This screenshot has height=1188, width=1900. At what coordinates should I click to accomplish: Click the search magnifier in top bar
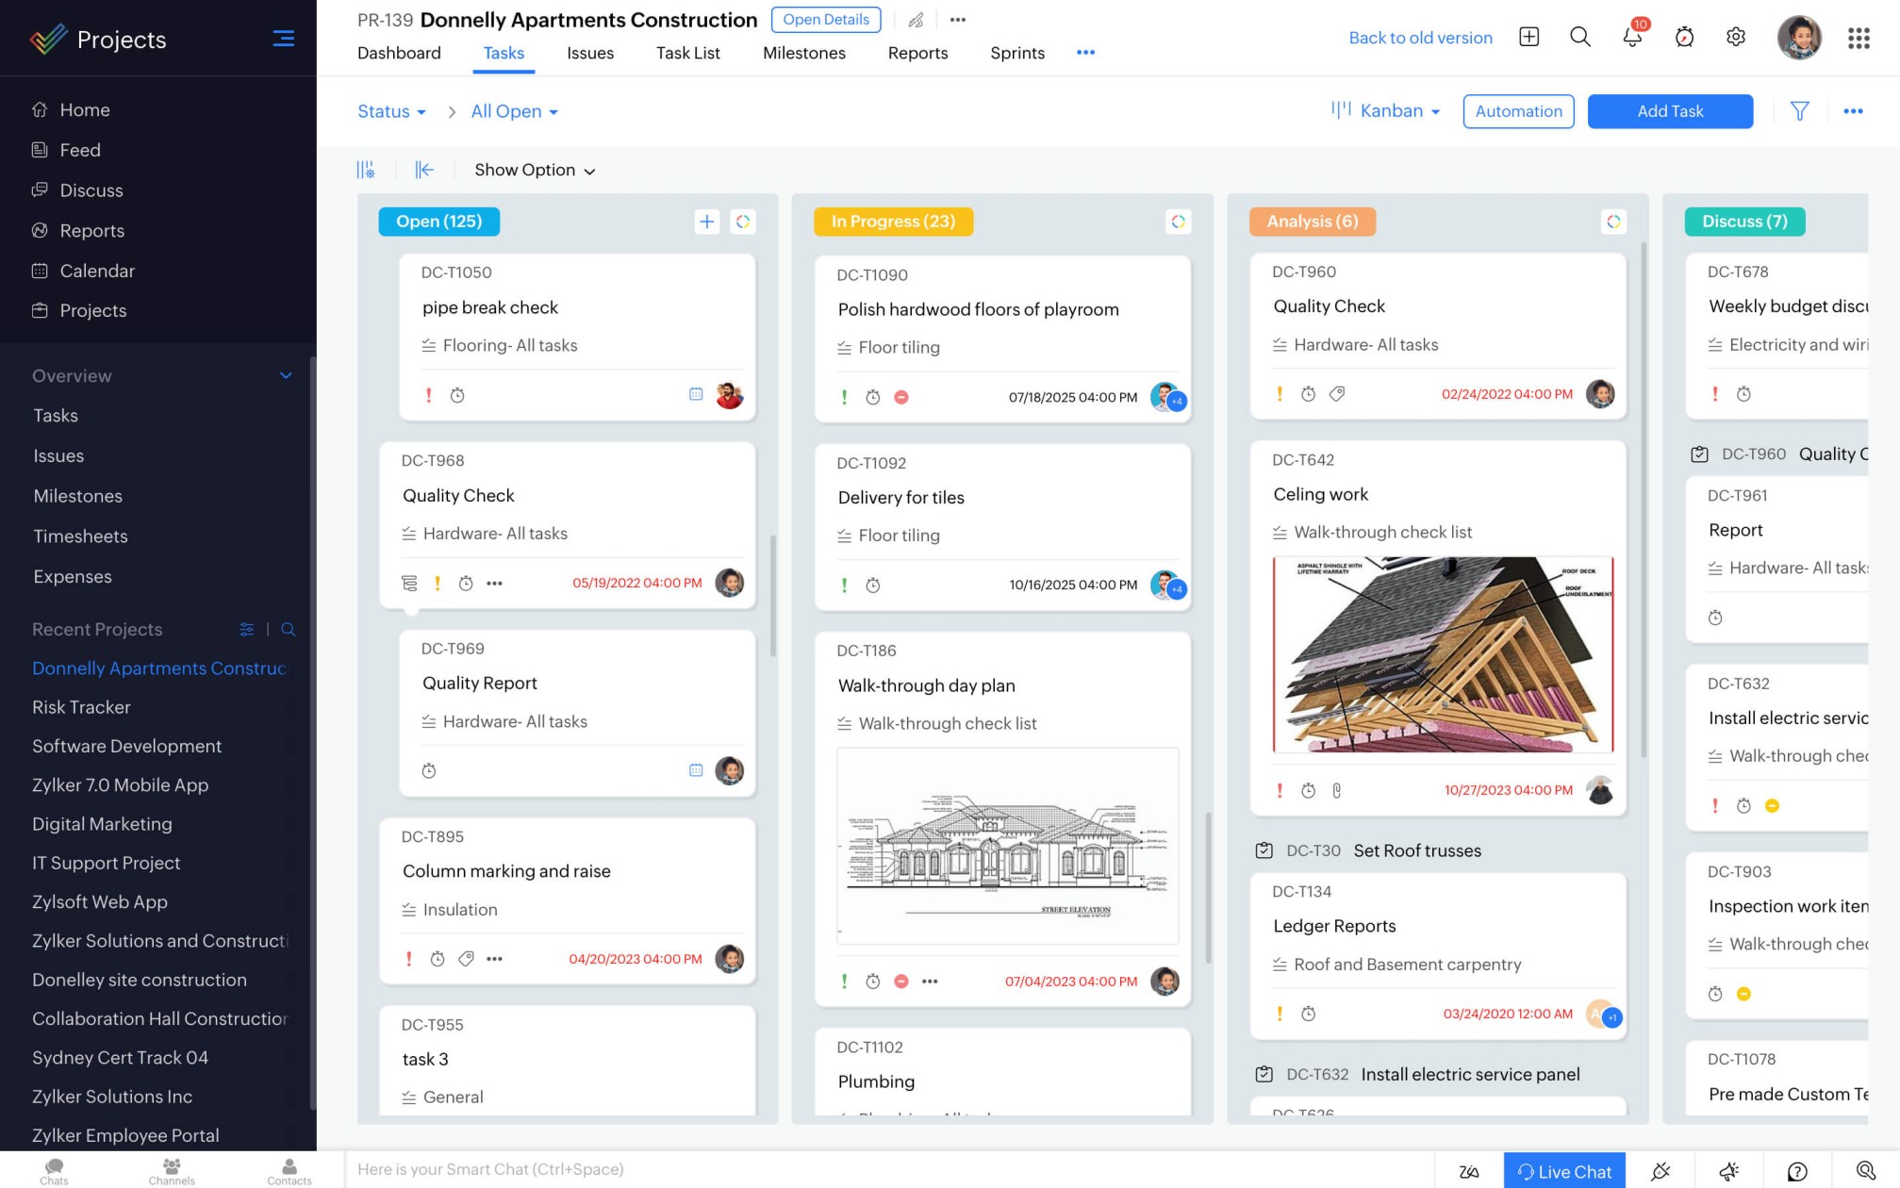tap(1580, 38)
